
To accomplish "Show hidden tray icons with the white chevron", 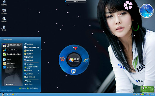I will 139,94.
